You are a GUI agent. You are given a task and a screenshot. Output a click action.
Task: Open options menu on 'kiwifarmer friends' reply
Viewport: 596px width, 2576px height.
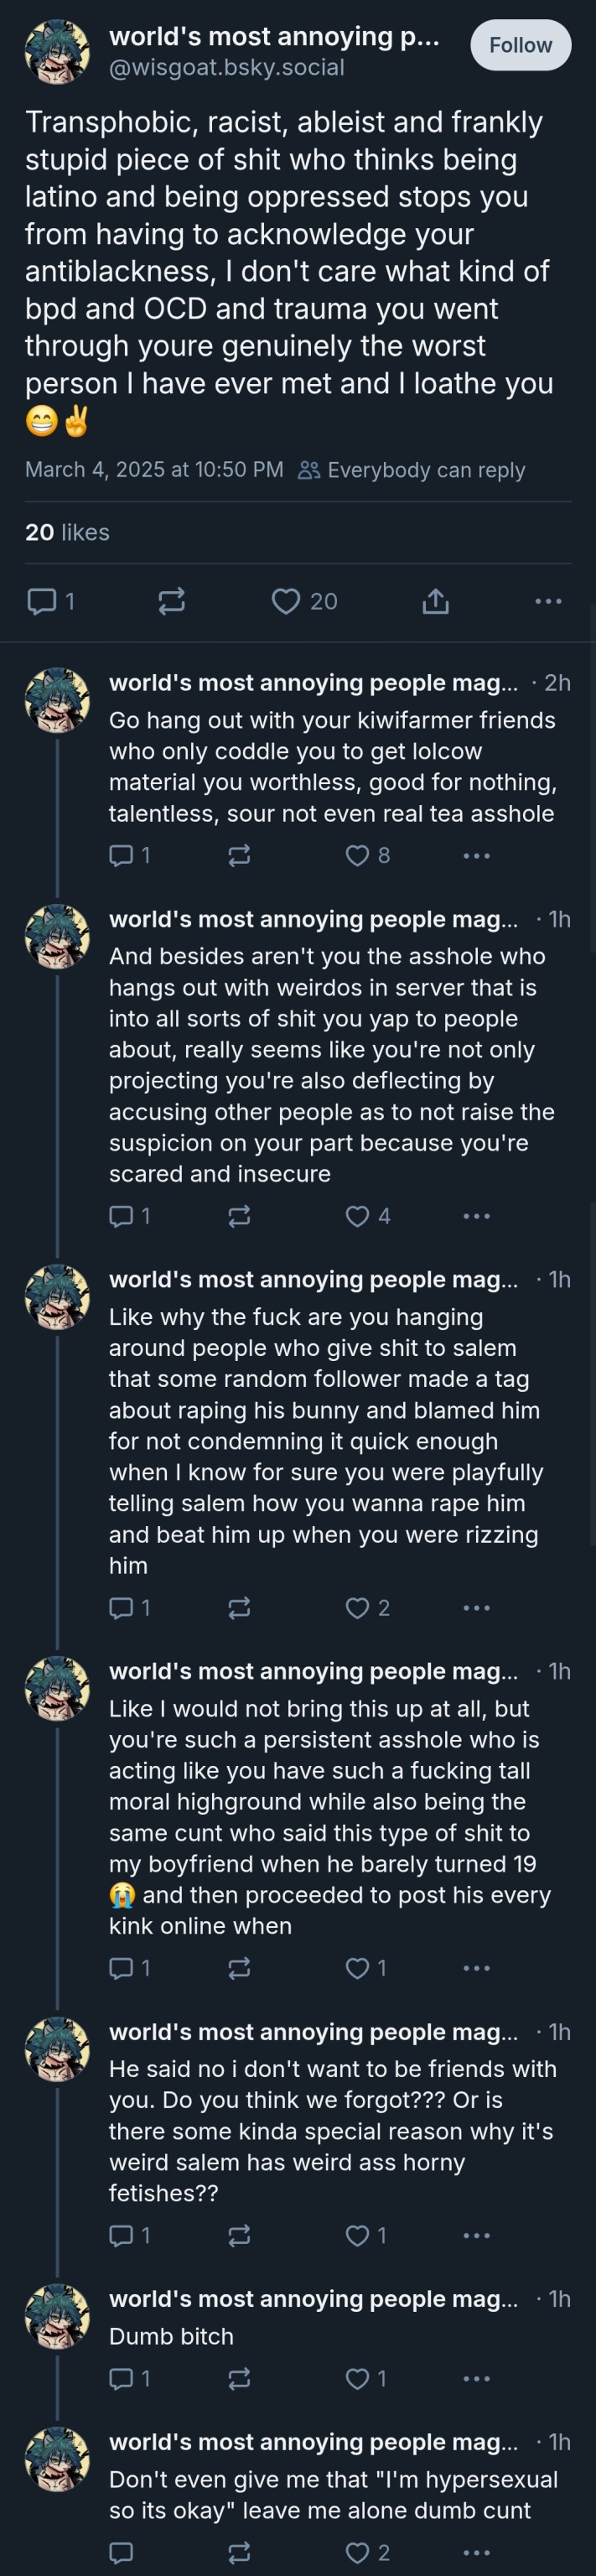[x=476, y=855]
